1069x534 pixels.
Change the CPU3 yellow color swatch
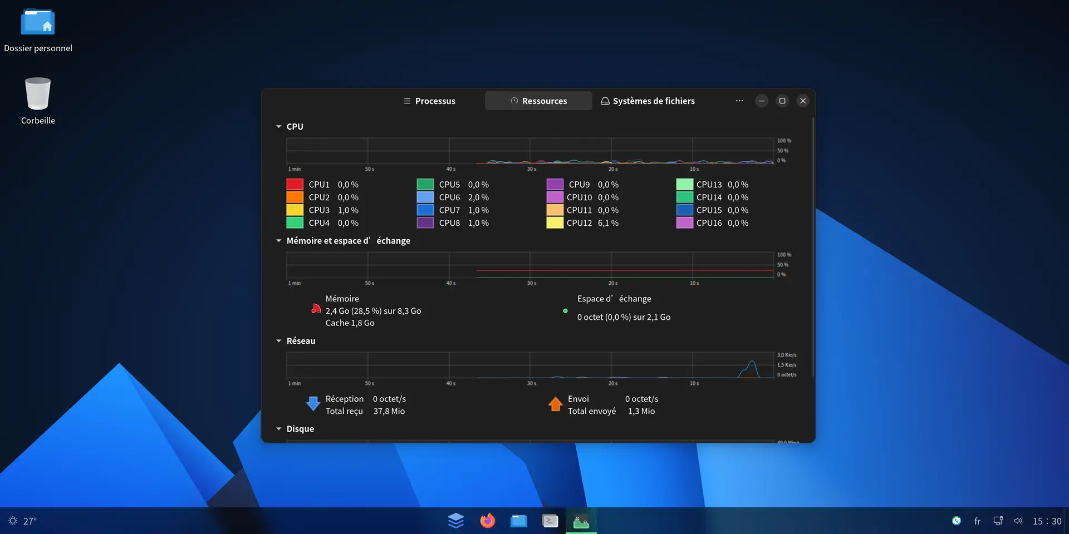pos(295,210)
